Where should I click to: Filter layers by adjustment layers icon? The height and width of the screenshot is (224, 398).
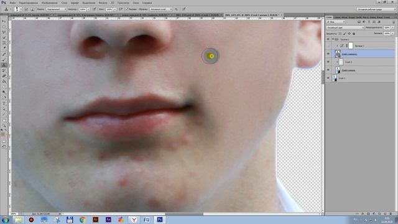tap(364, 22)
